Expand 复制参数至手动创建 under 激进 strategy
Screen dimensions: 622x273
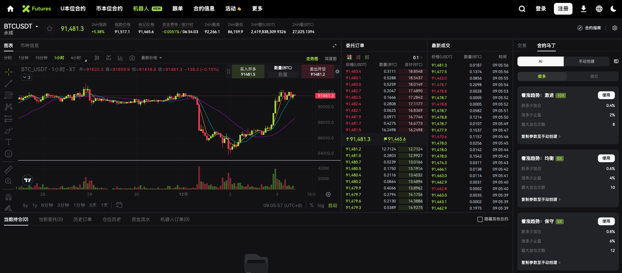[541, 136]
